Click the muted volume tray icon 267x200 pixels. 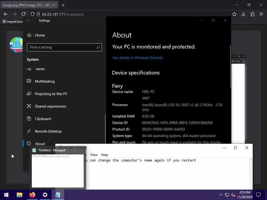point(233,195)
